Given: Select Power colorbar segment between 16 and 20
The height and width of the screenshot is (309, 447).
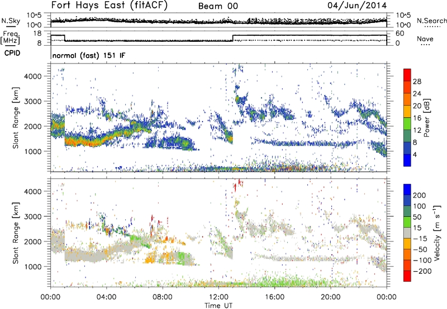Looking at the screenshot, I should point(407,112).
